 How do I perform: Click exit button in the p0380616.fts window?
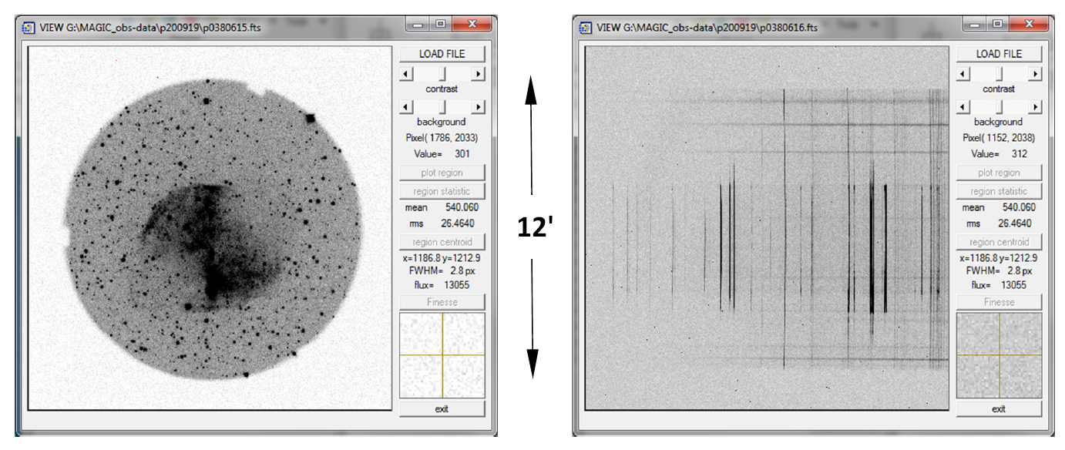pyautogui.click(x=999, y=408)
